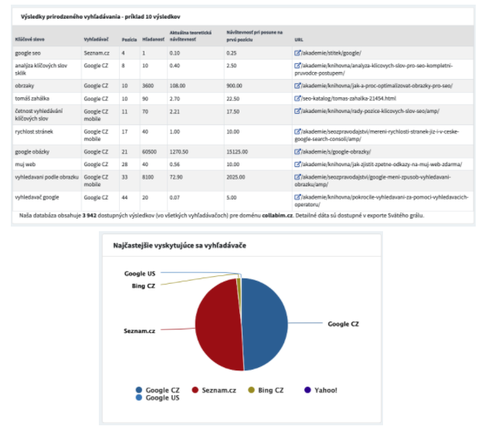
Task: Click the red Seznam.cz pie slice
Action: (218, 324)
